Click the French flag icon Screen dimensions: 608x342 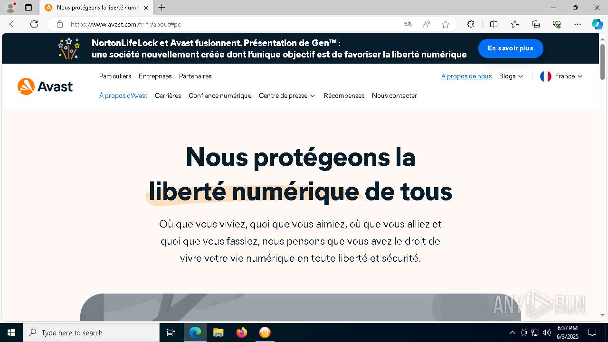click(x=546, y=76)
